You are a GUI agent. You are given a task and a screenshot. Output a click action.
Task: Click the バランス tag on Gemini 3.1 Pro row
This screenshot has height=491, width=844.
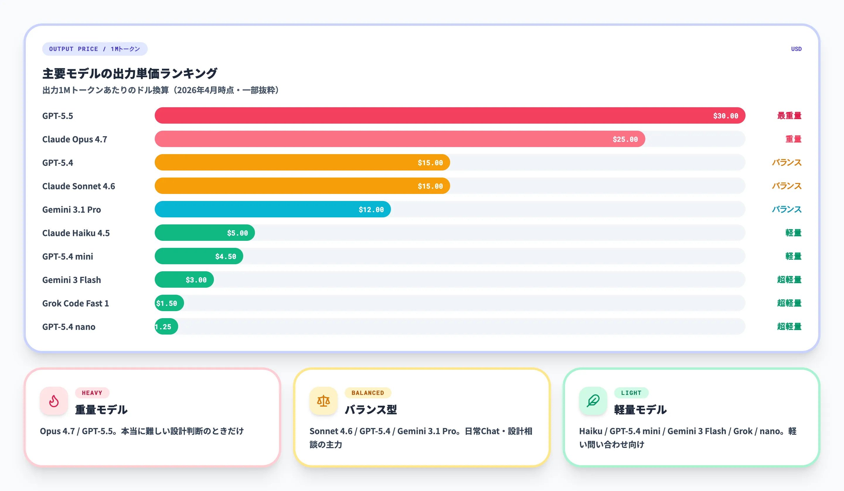[787, 209]
